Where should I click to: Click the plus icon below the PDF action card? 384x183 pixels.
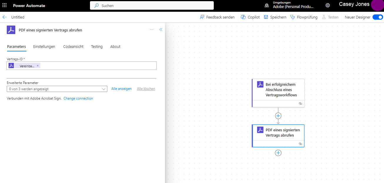pyautogui.click(x=278, y=153)
